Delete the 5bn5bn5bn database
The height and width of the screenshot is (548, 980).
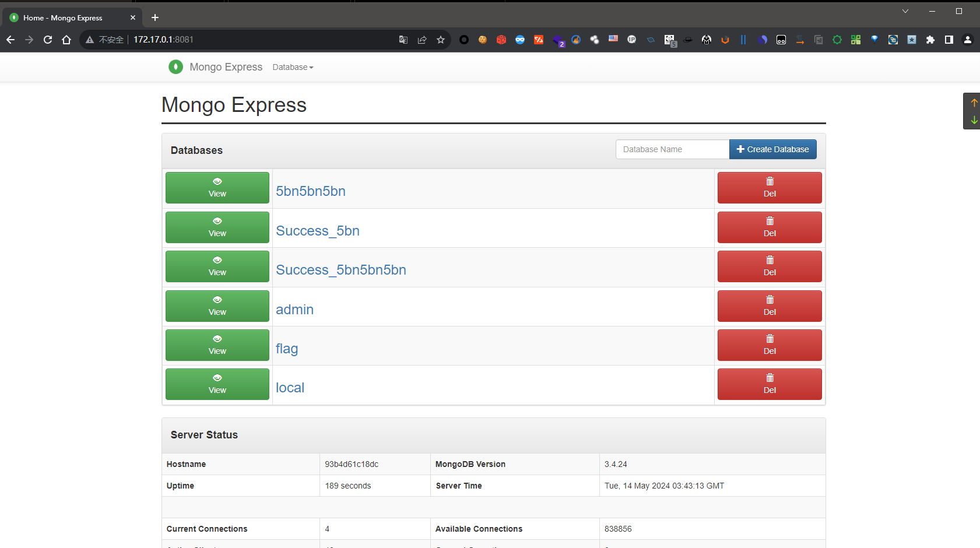(x=770, y=188)
